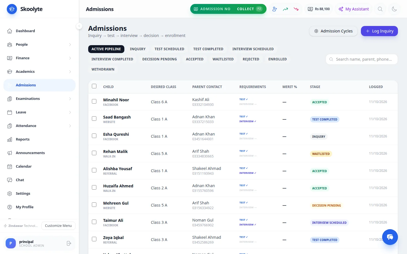Show the Rejected tab

(x=251, y=59)
